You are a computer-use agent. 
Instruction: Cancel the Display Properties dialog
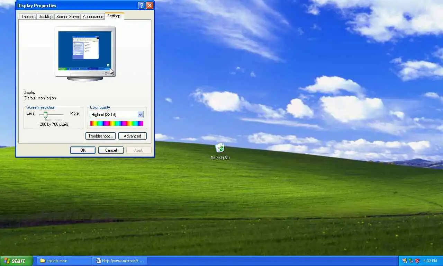(111, 150)
